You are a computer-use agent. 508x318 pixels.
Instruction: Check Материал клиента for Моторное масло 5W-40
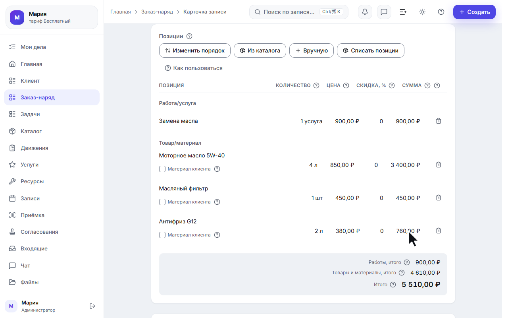click(162, 169)
